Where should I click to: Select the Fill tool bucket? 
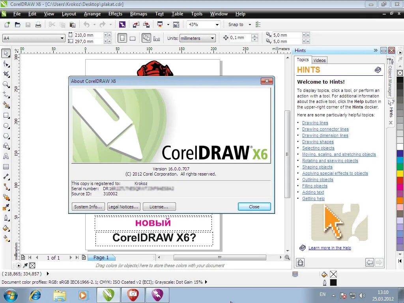(6, 228)
